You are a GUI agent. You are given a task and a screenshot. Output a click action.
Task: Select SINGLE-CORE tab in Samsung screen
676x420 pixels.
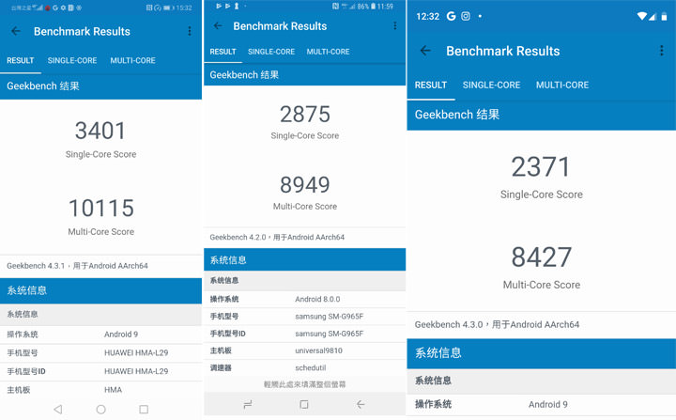click(271, 52)
